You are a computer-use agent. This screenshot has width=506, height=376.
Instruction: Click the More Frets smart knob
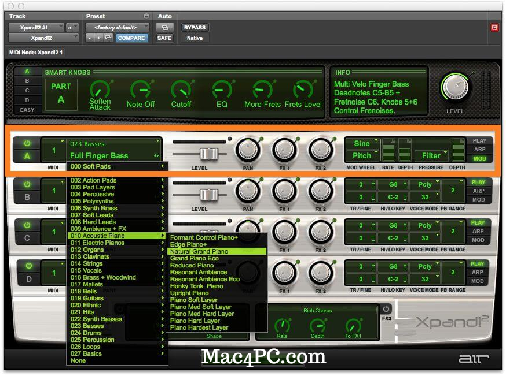(262, 89)
